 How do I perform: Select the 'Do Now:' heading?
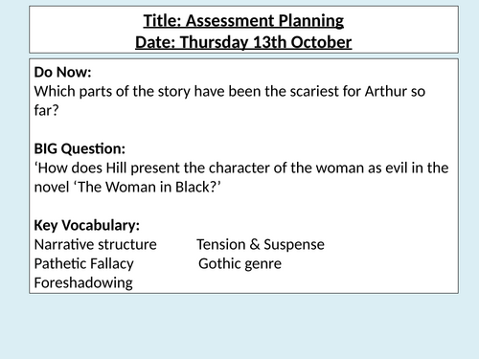click(62, 72)
